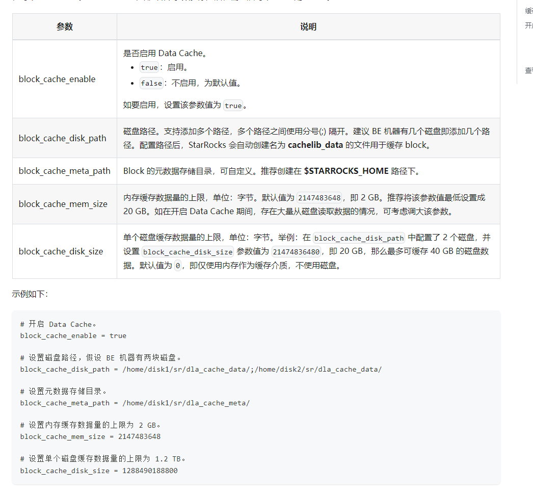This screenshot has height=493, width=533.
Task: Click the code line setting block_cache_disk_path
Action: [201, 369]
